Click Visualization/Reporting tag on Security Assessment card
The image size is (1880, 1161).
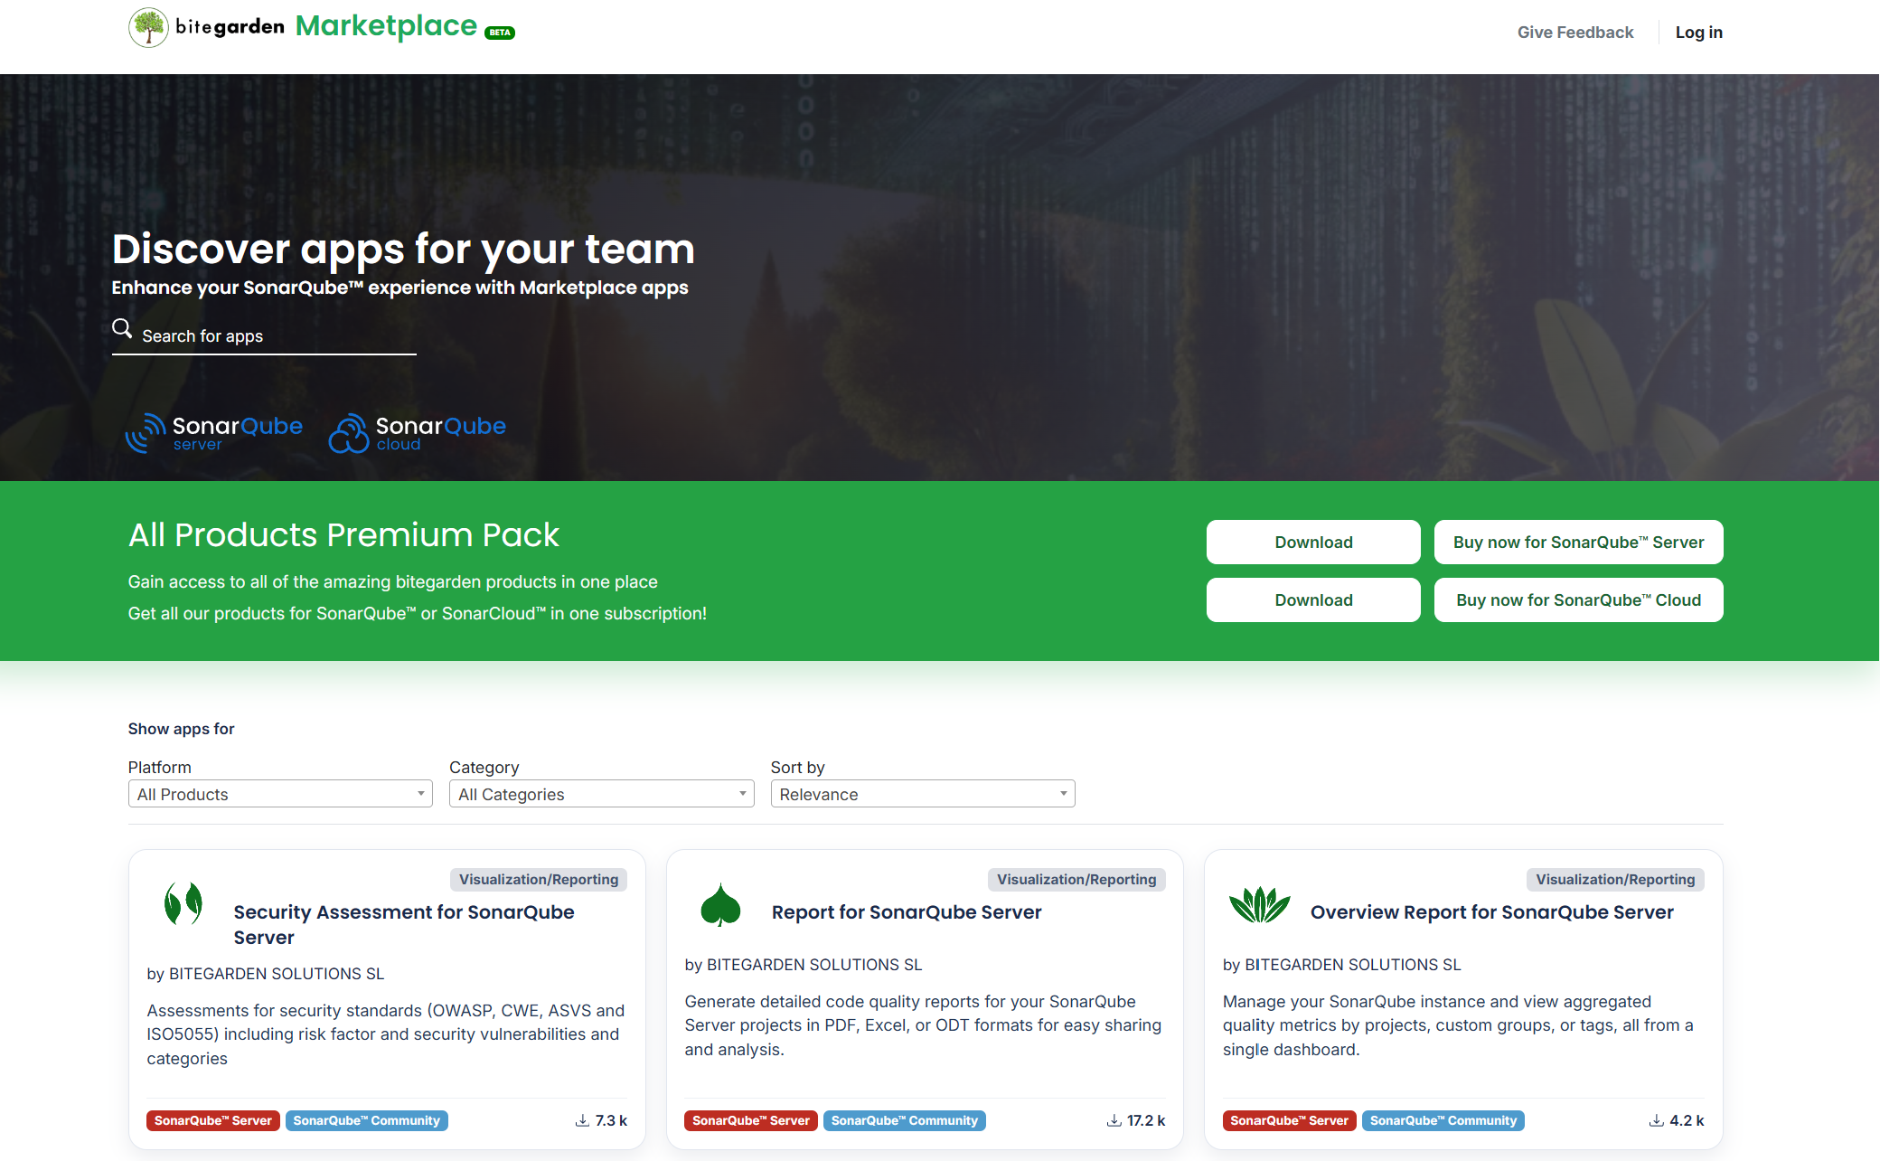(x=539, y=880)
